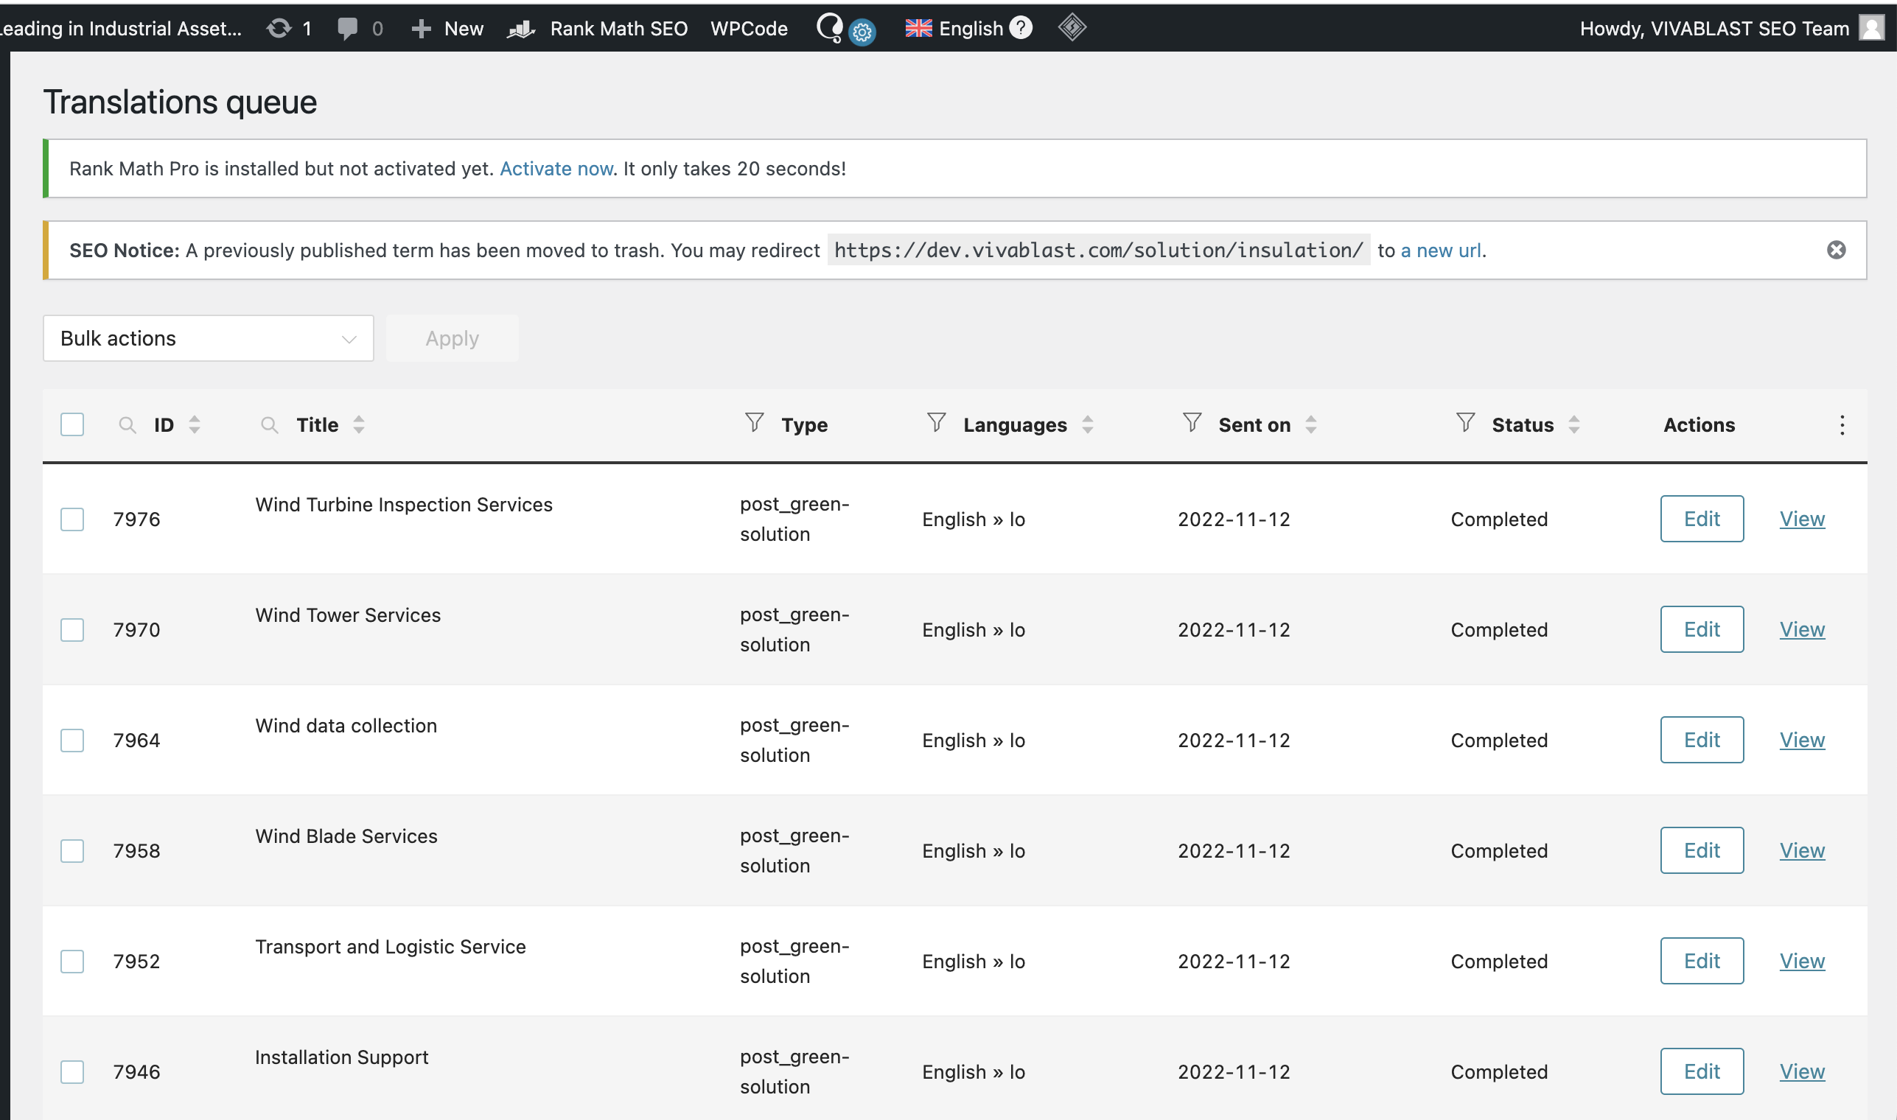Open the three-dot table options menu
1897x1120 pixels.
pos(1842,425)
